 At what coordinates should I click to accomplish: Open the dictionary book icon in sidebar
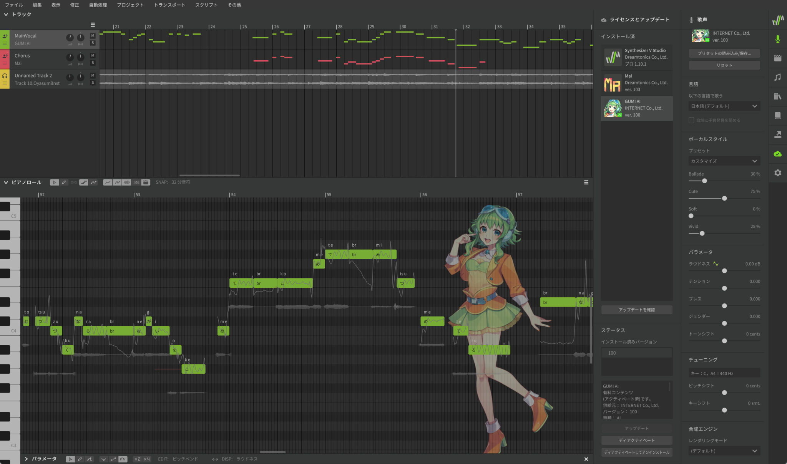pos(777,116)
